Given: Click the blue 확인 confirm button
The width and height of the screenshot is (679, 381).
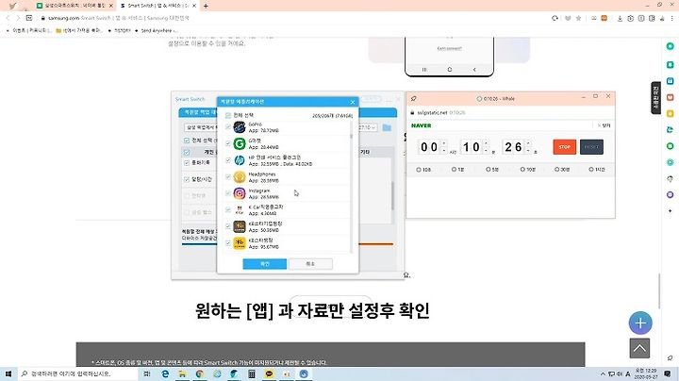Looking at the screenshot, I should (265, 264).
